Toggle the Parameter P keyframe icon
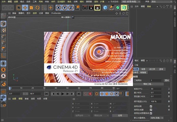177x122 pixels. tap(116, 94)
